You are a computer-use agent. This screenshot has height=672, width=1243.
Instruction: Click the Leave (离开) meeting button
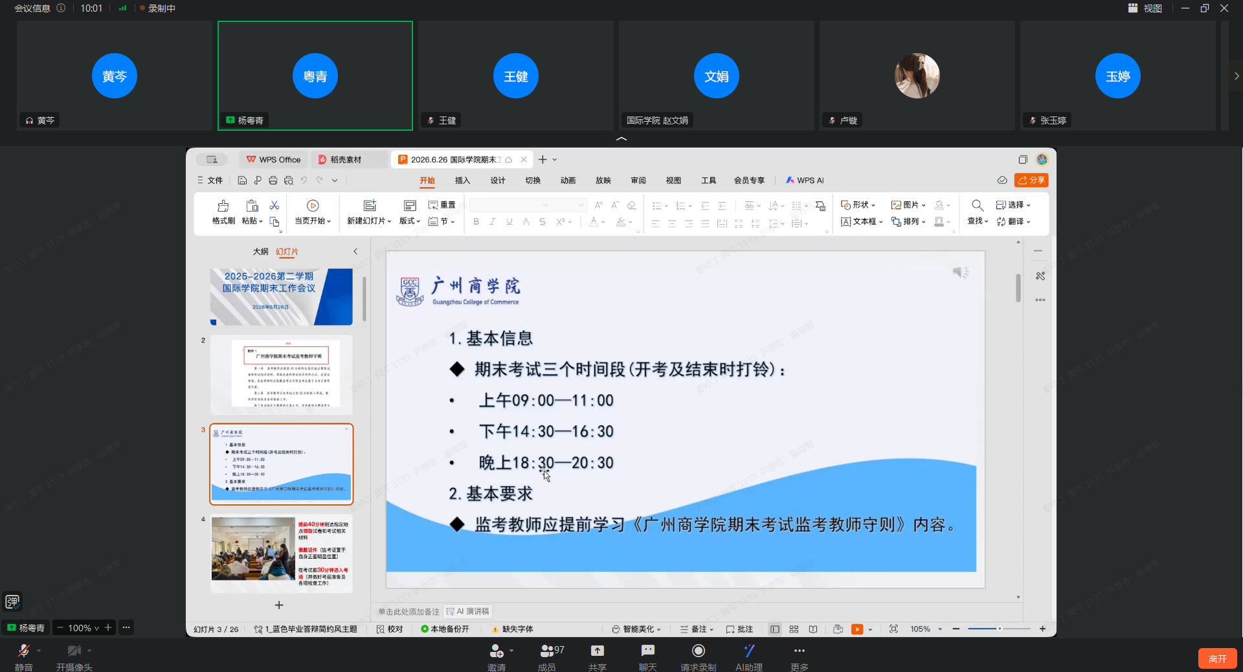tap(1217, 658)
